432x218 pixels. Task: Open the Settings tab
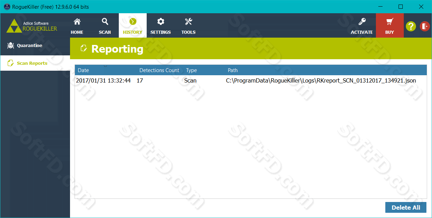coord(161,25)
